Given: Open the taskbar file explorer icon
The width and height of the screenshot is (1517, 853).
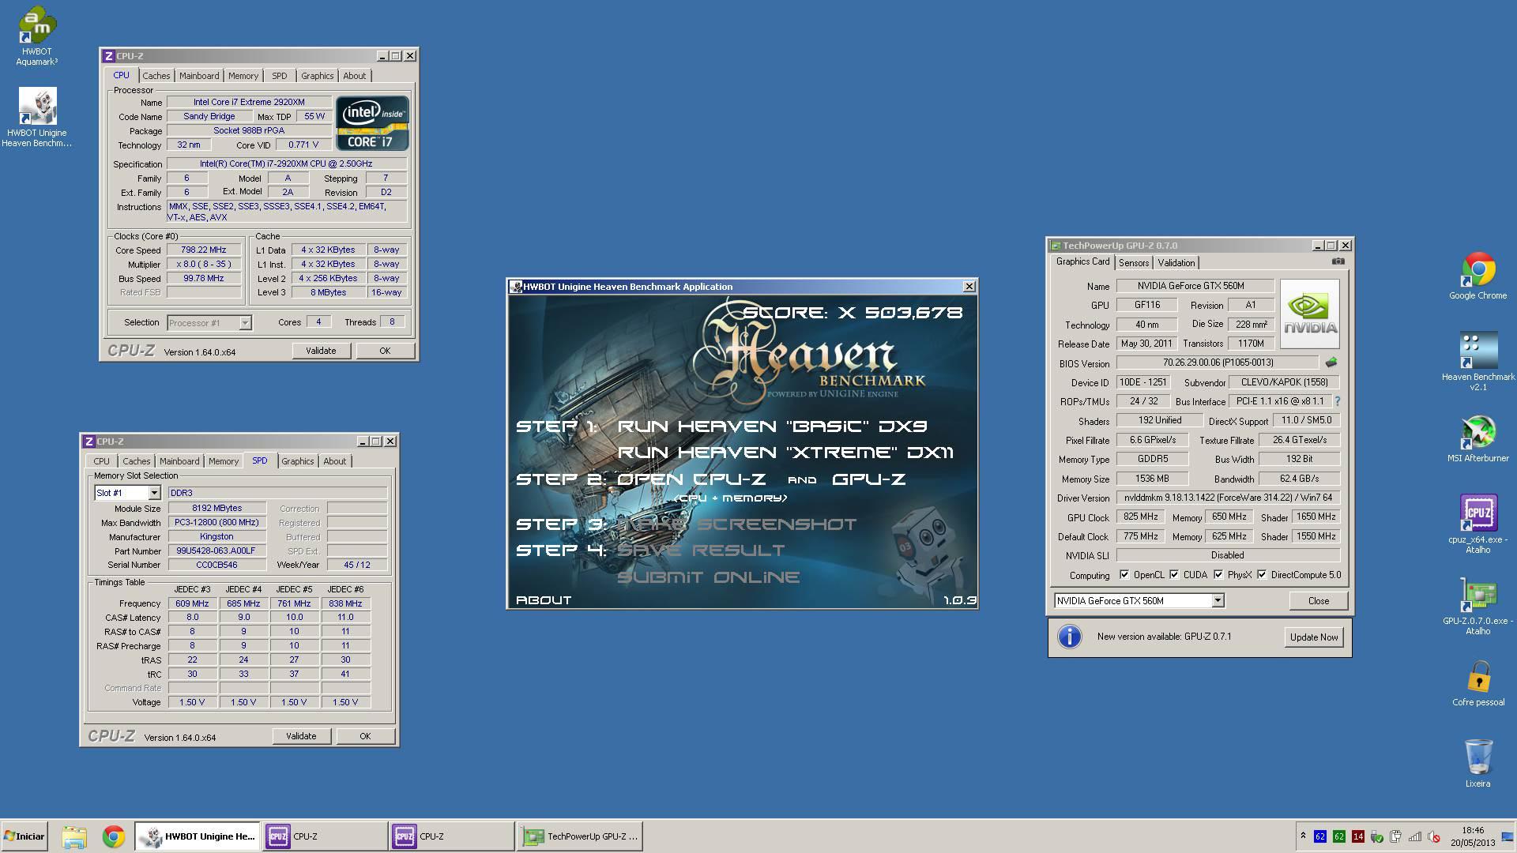Looking at the screenshot, I should pyautogui.click(x=73, y=836).
